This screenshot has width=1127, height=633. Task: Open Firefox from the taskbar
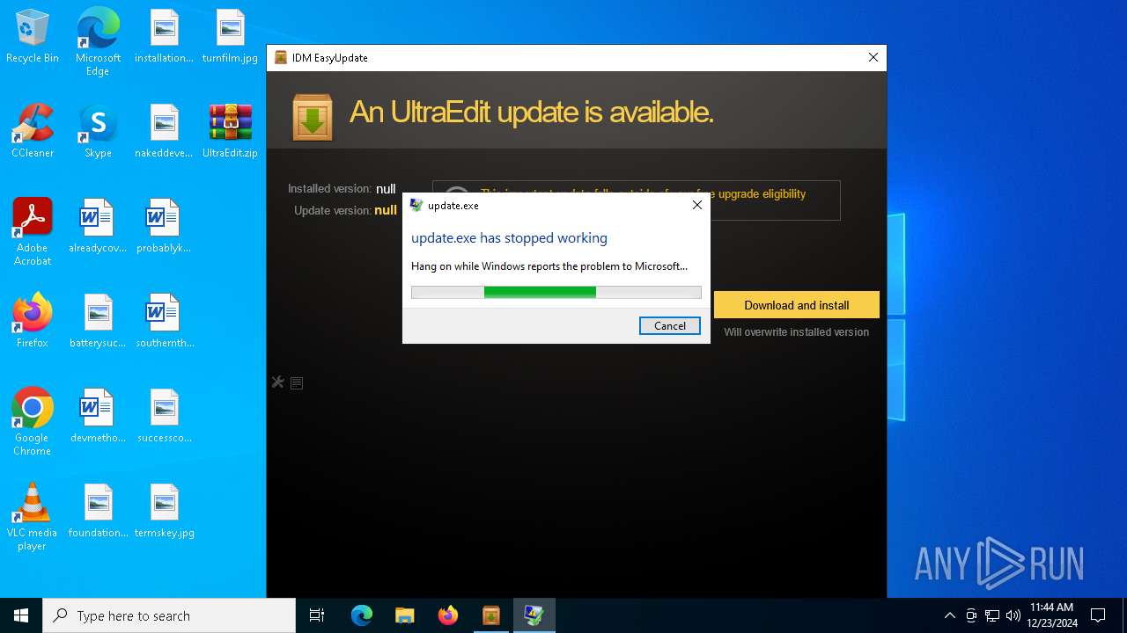pyautogui.click(x=448, y=615)
